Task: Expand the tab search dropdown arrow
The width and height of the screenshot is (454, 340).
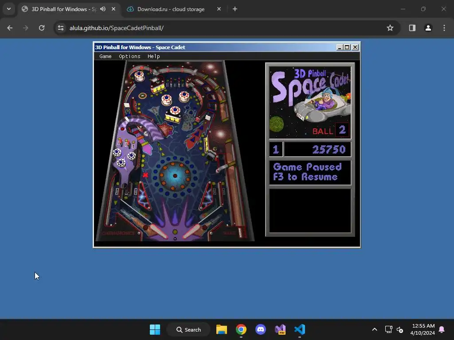Action: point(9,9)
